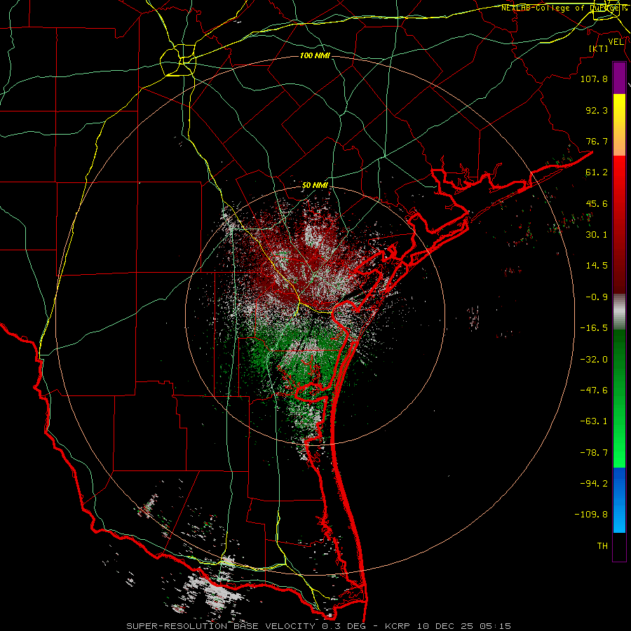Click the 45.6 velocity scale value
Screen dimensions: 631x631
(x=597, y=203)
